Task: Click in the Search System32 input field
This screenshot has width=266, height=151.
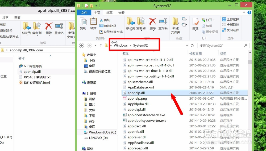Action: pyautogui.click(x=221, y=46)
